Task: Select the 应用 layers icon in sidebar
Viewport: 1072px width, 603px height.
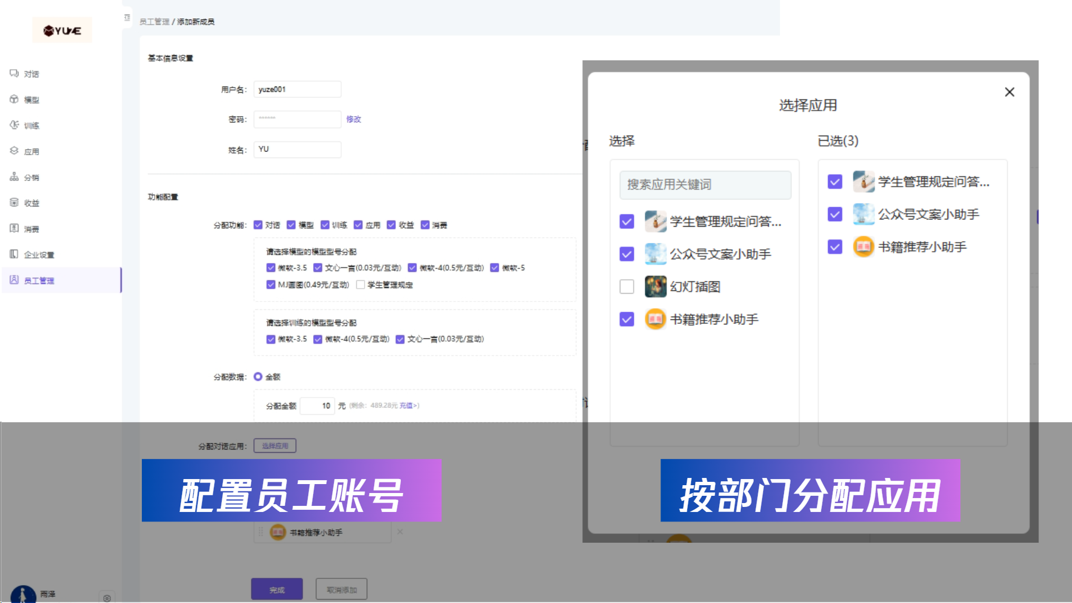Action: point(14,151)
